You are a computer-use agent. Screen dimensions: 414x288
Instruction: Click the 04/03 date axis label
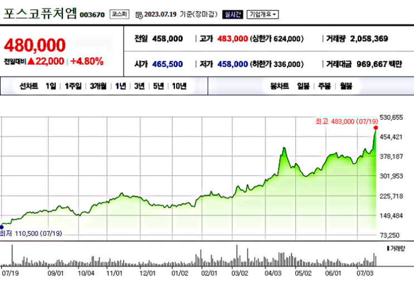pos(273,273)
